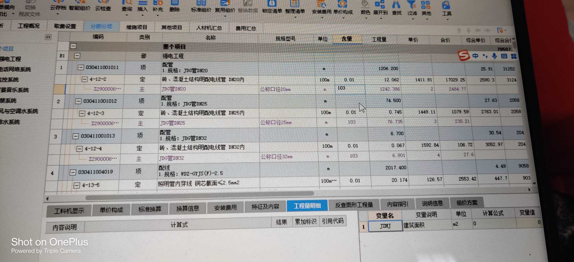The width and height of the screenshot is (574, 262).
Task: Collapse quota row 4-12-4
Action: [x=79, y=149]
